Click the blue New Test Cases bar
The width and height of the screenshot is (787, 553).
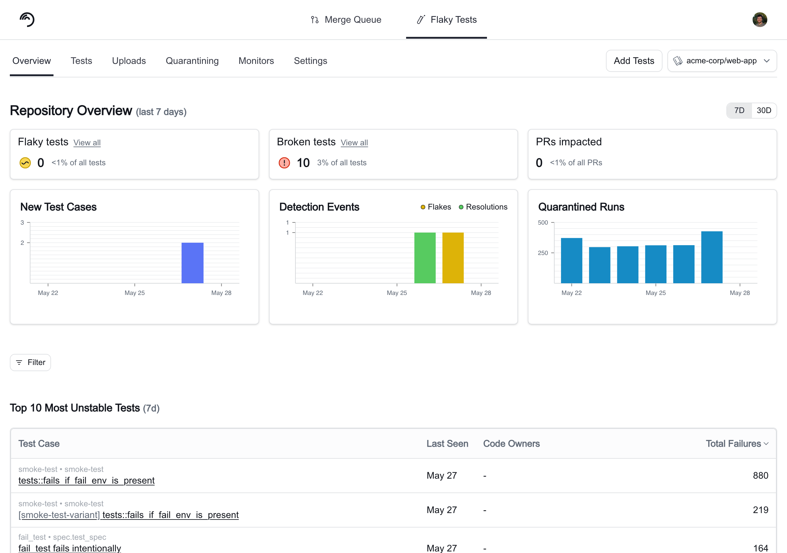(192, 263)
